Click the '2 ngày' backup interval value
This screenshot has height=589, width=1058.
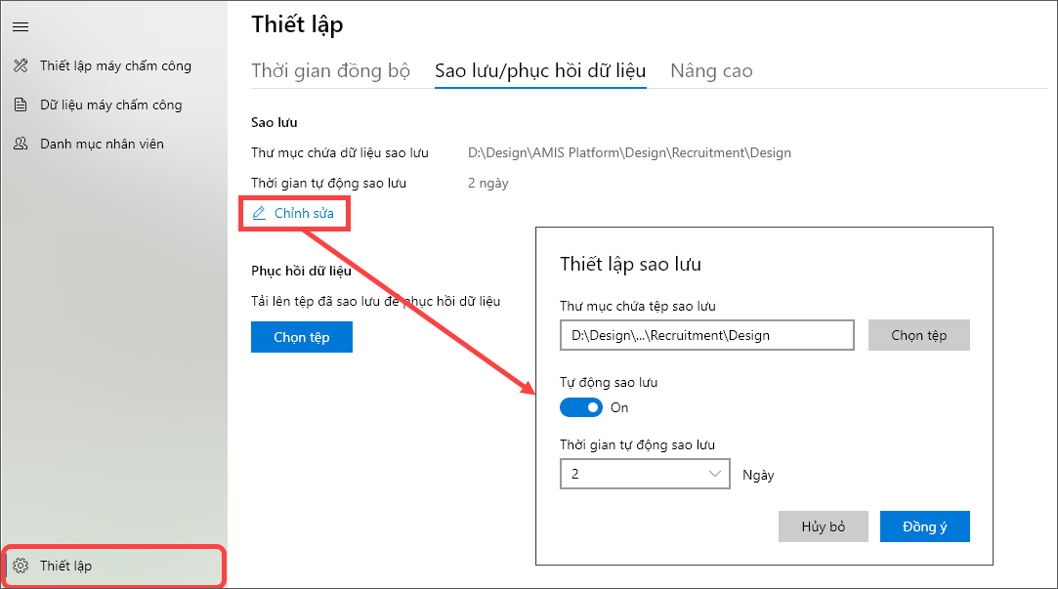(x=487, y=183)
